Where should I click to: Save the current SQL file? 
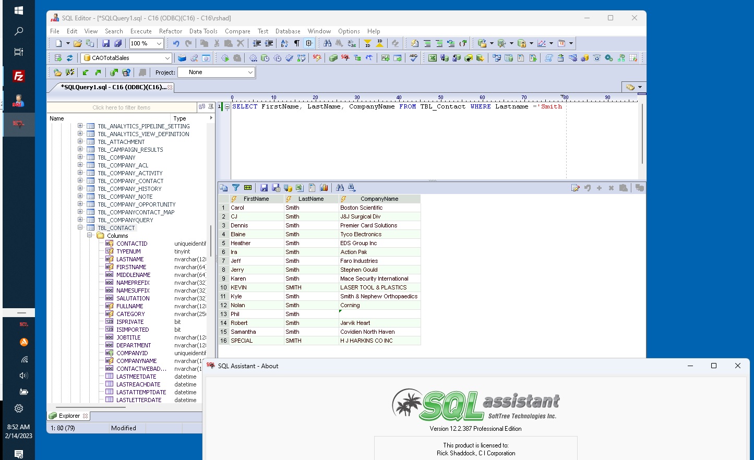point(106,43)
